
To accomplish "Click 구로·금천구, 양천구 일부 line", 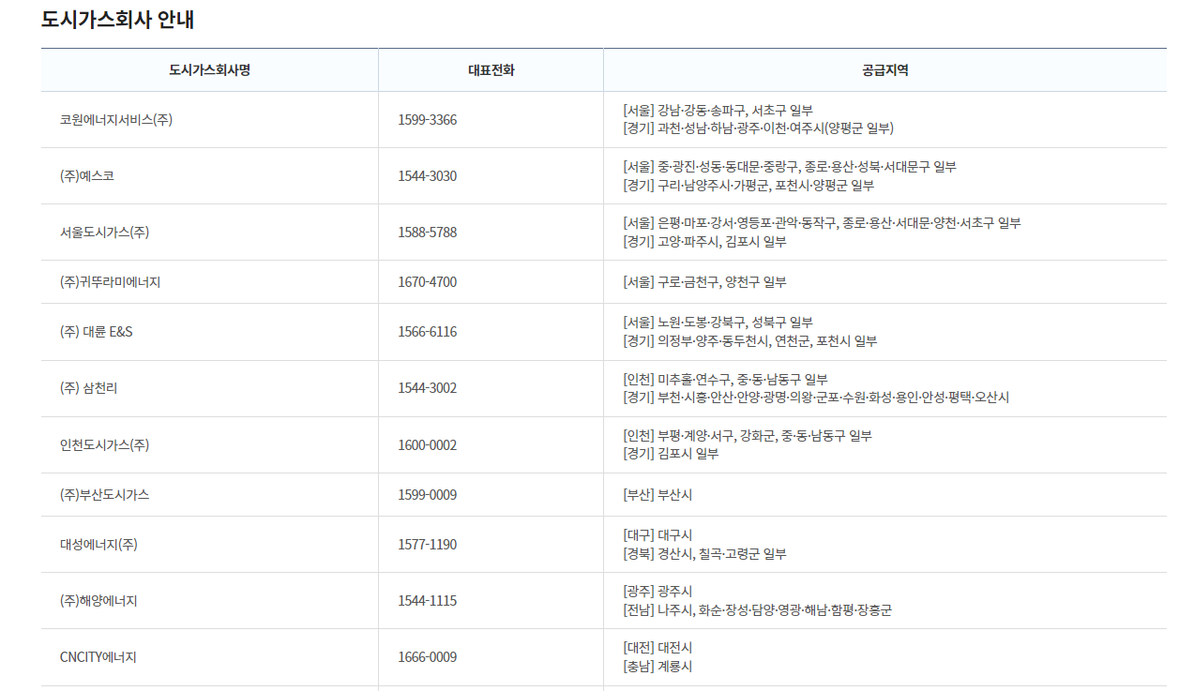I will coord(705,282).
